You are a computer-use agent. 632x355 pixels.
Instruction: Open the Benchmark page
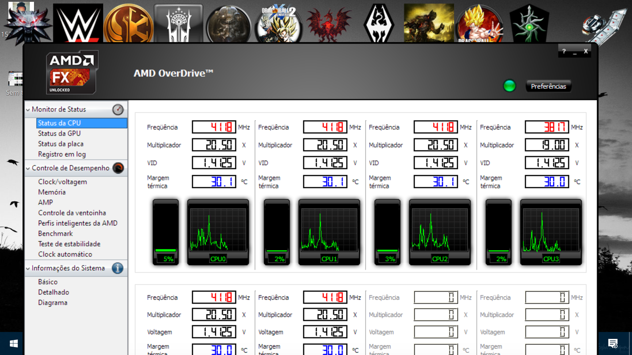[x=56, y=234]
